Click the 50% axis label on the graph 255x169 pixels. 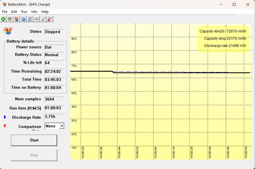[74, 93]
